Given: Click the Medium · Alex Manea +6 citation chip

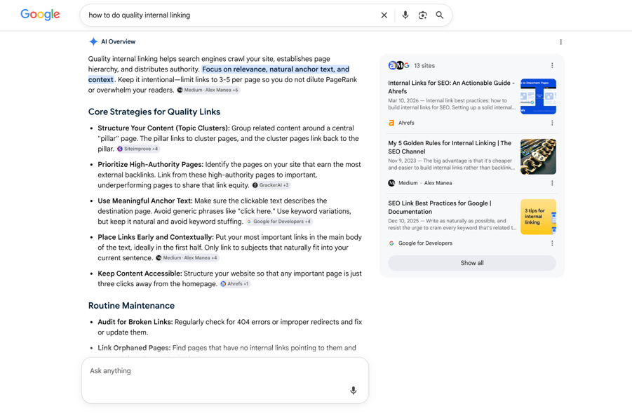Looking at the screenshot, I should click(208, 90).
